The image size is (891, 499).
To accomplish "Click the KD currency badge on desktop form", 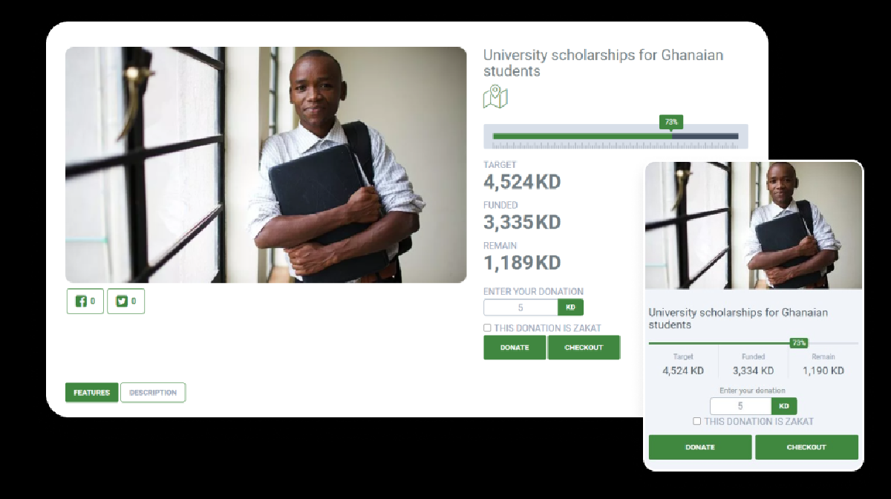I will point(571,307).
